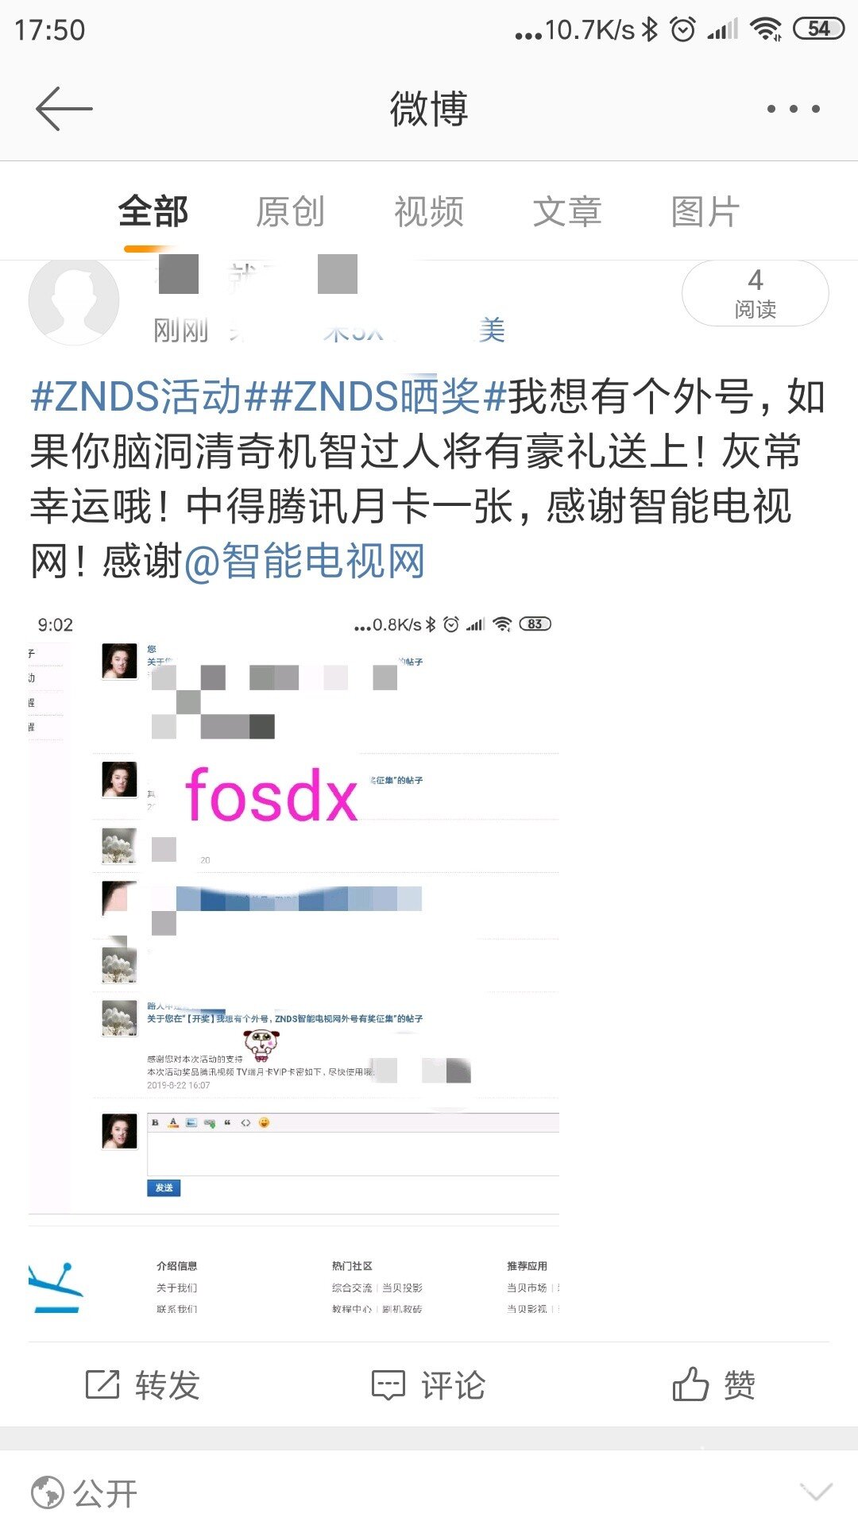The image size is (858, 1525).
Task: Tap the 4 阅读 read count badge
Action: [x=756, y=293]
